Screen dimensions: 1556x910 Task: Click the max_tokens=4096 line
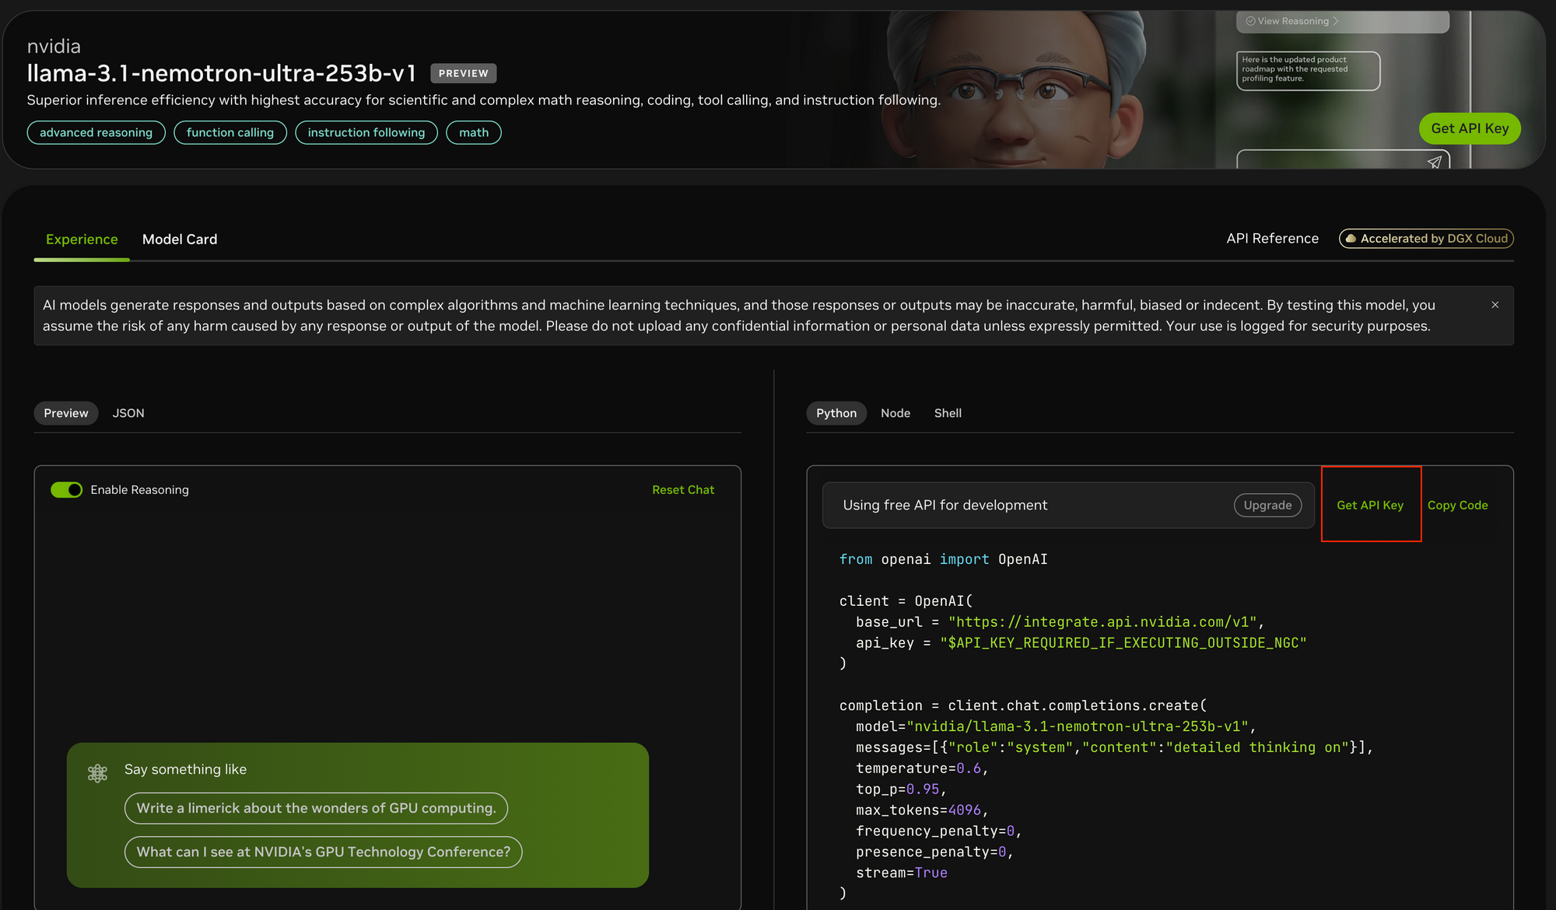coord(922,810)
